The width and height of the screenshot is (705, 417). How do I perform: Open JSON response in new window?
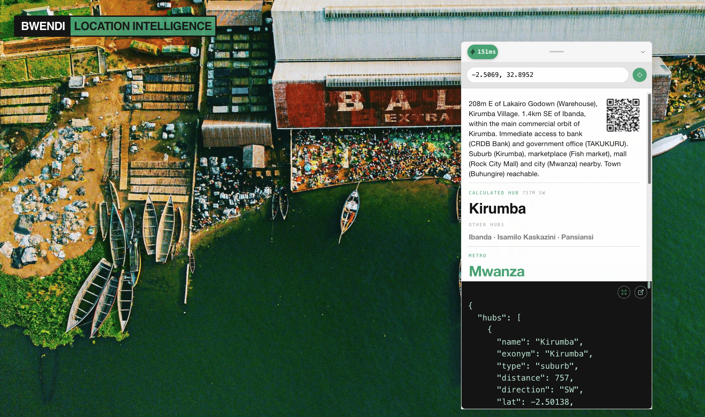(x=641, y=292)
